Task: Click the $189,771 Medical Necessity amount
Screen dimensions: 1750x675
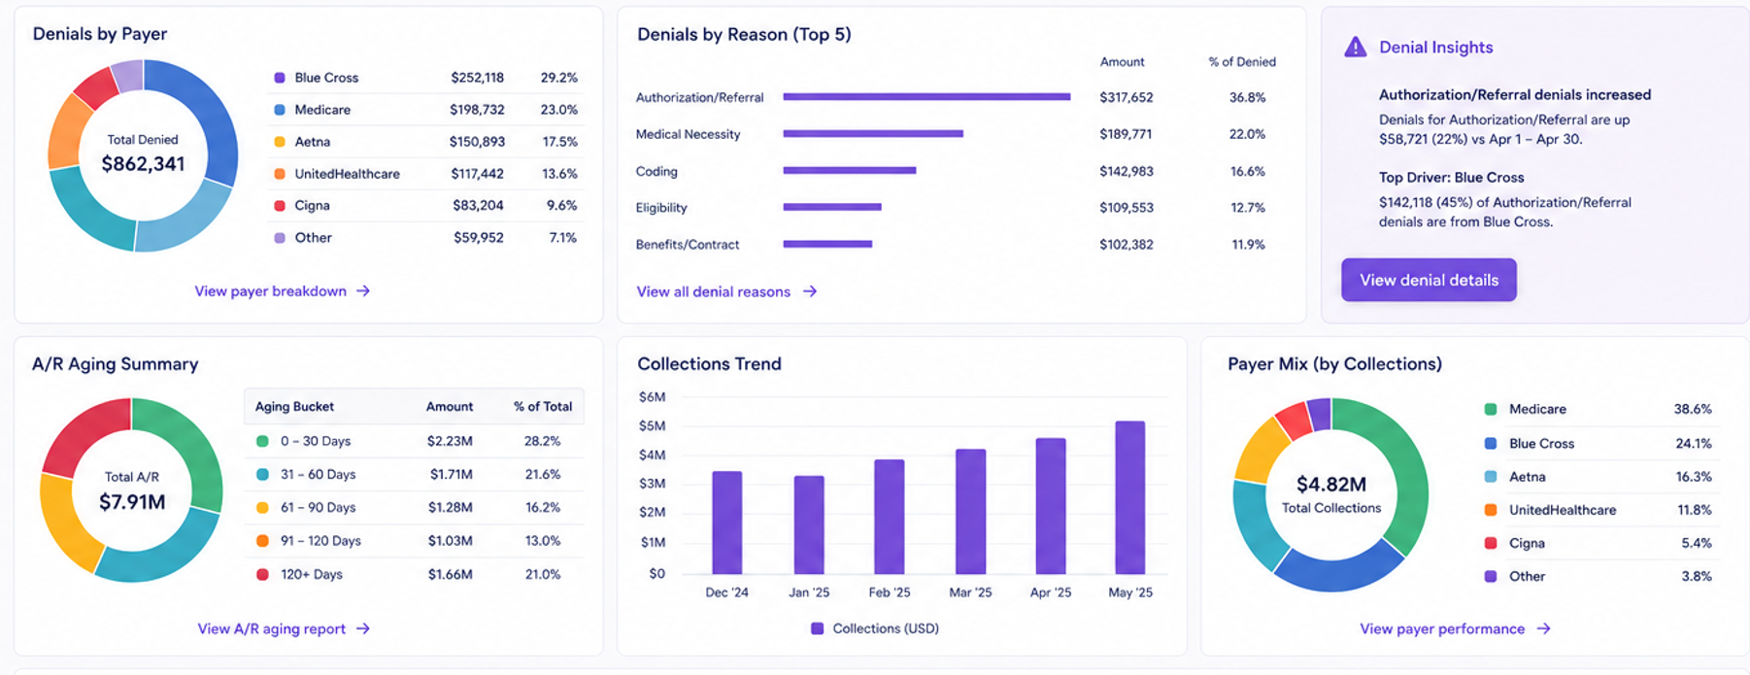Action: pos(1127,134)
